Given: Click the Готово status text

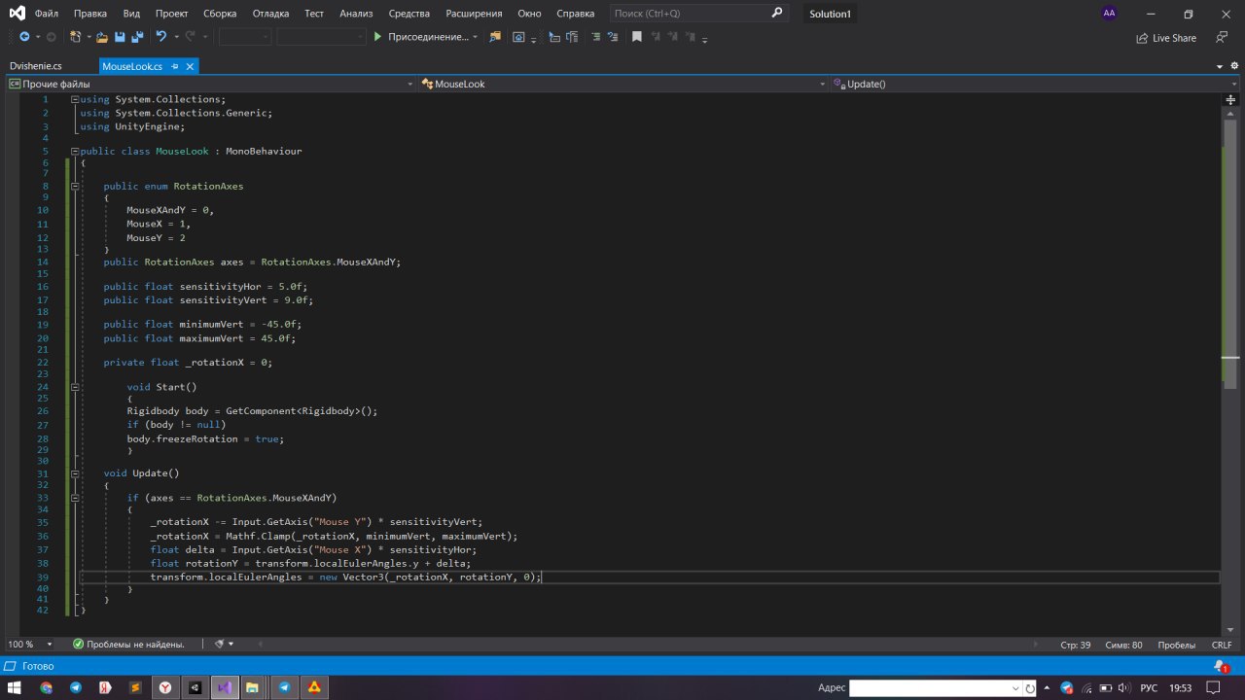Looking at the screenshot, I should click(x=38, y=666).
